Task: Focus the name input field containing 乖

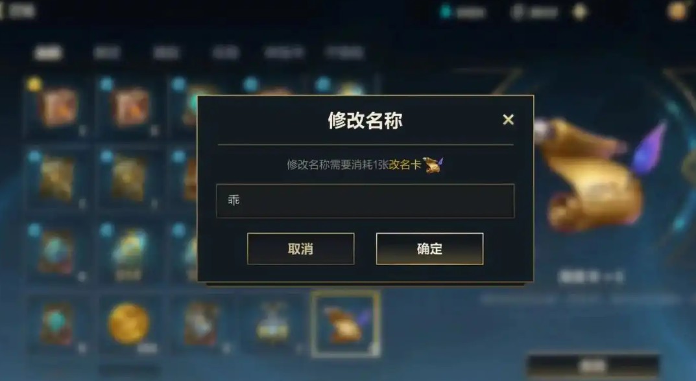Action: [365, 200]
